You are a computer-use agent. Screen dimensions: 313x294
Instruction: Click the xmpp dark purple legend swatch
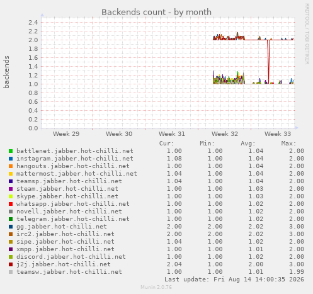coord(11,249)
